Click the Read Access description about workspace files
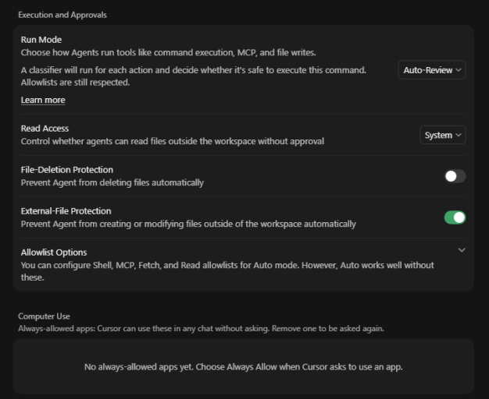Viewport: 489px width, 399px height. (173, 141)
